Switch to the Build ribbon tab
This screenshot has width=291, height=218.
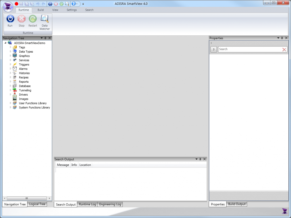(x=40, y=10)
